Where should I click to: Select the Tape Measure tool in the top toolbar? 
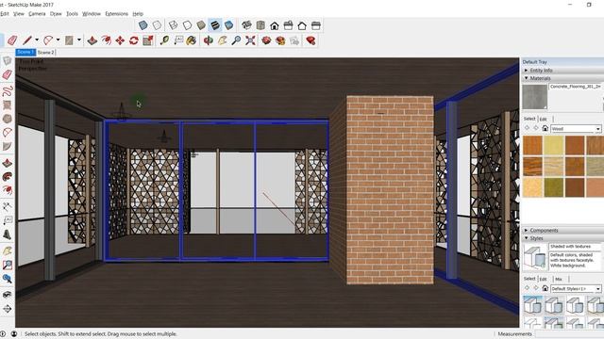164,40
